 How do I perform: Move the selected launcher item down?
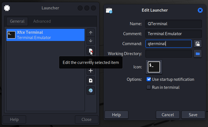(91, 41)
